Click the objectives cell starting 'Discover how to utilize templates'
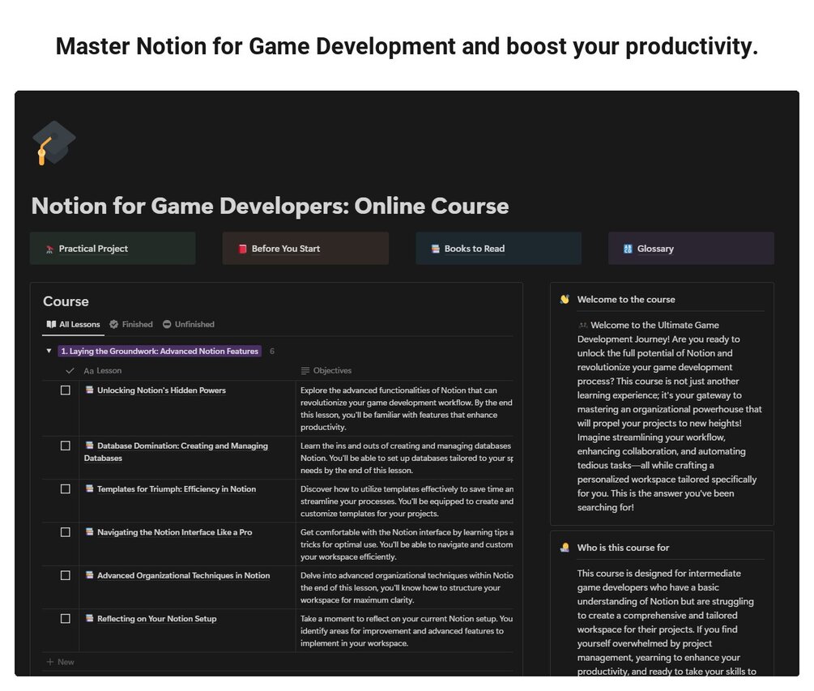The width and height of the screenshot is (814, 691). (406, 501)
